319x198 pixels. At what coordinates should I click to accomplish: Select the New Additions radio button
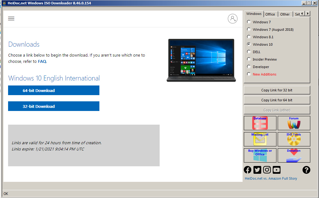(x=248, y=74)
